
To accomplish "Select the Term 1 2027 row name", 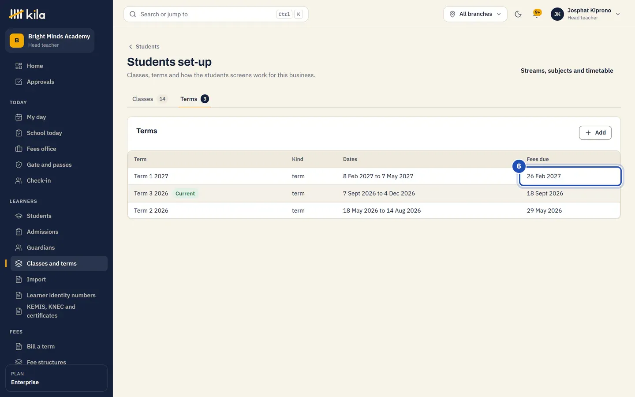I will (x=151, y=176).
